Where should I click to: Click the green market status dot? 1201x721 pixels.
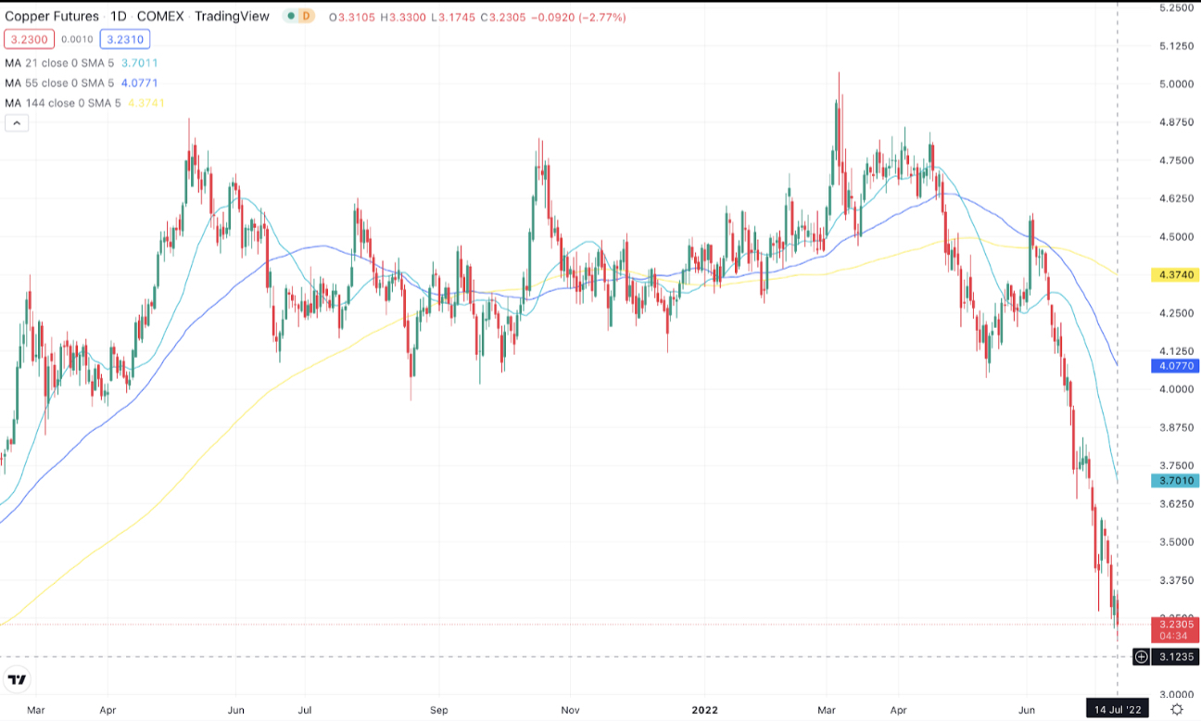click(291, 17)
